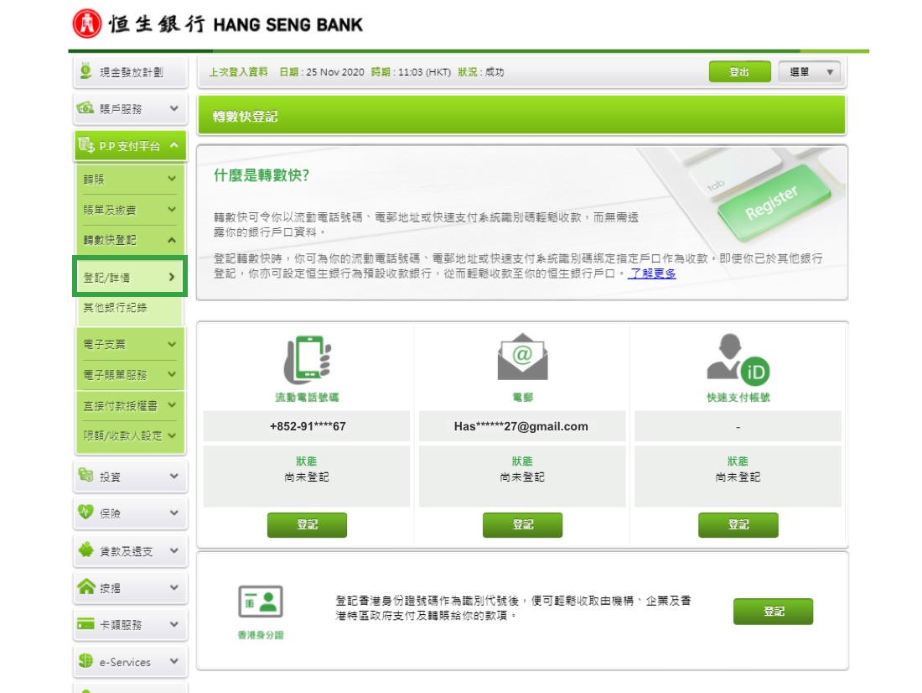Click 登記 for 香港身分證

774,611
